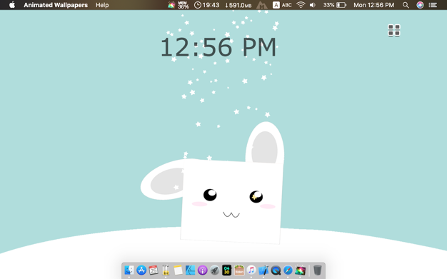This screenshot has height=279, width=447.
Task: Open Animated Wallpapers icon in the Dock
Action: tap(300, 270)
